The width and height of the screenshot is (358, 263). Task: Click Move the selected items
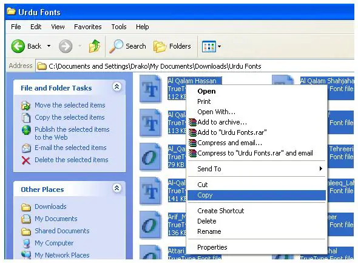coord(70,105)
